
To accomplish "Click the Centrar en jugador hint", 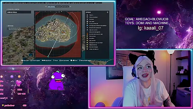I will click(35, 61).
